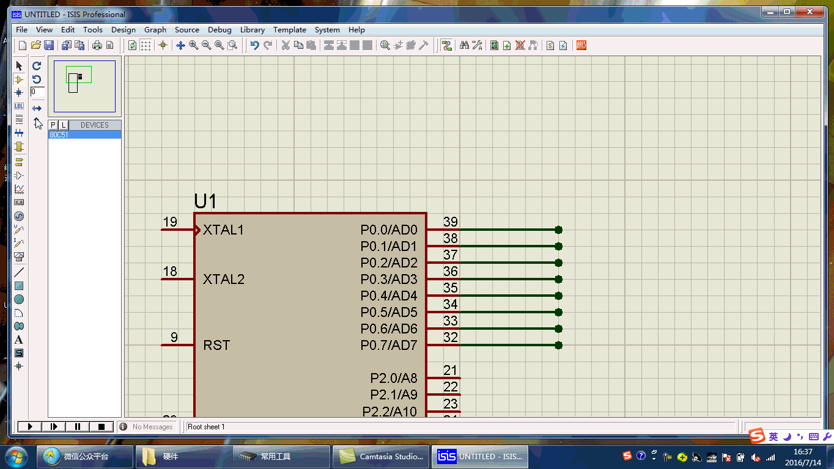Choose the 2D Graphics Text A tool
Image resolution: width=834 pixels, height=469 pixels.
tap(19, 340)
